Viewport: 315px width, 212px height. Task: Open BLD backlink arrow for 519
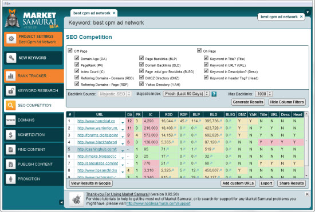214,149
